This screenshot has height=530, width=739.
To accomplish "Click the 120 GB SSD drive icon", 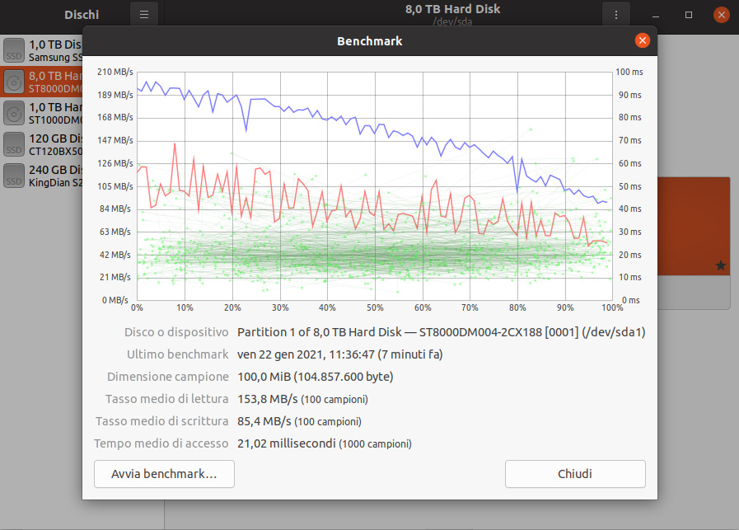I will [14, 144].
